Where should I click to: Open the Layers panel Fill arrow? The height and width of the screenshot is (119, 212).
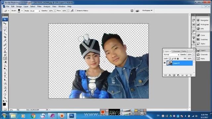coord(193,59)
